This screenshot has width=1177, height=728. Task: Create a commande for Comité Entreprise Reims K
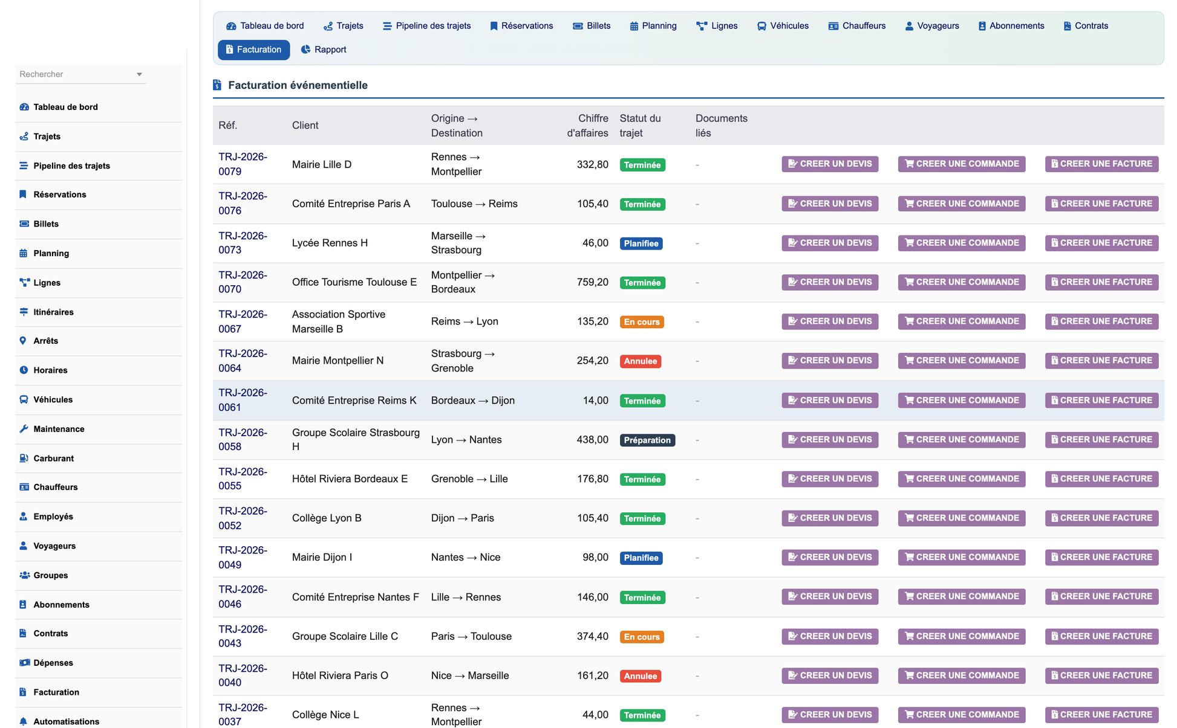tap(962, 401)
